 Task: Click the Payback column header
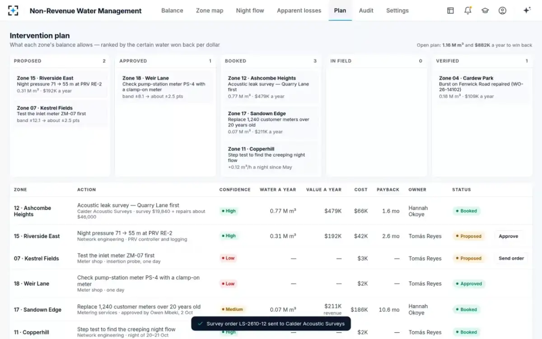coord(388,190)
